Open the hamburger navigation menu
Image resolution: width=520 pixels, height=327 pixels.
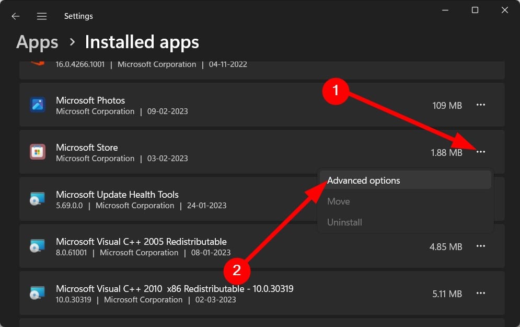coord(42,16)
